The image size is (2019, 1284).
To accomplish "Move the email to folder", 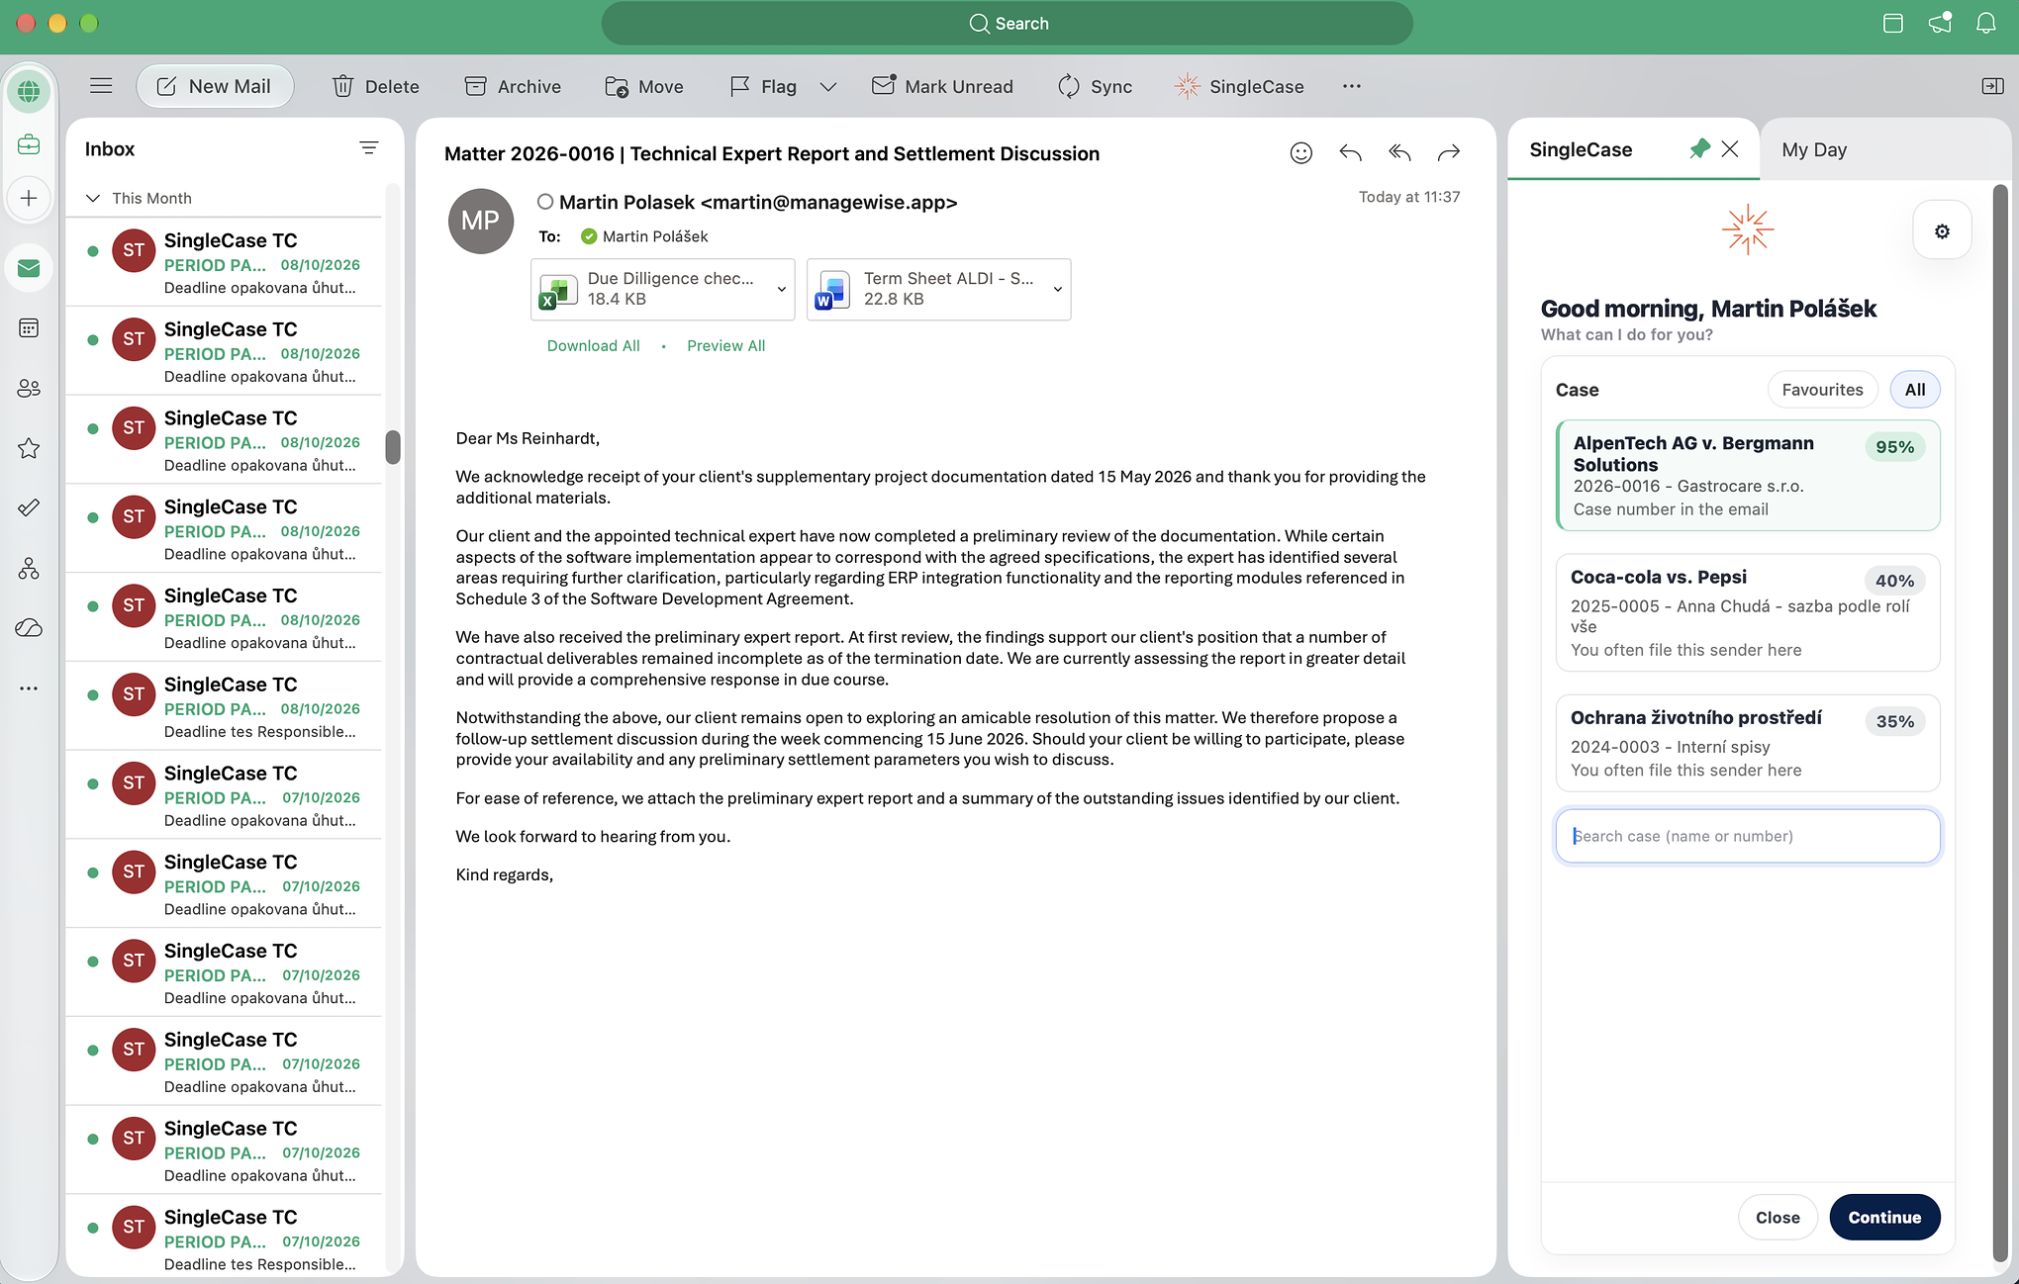I will click(644, 86).
